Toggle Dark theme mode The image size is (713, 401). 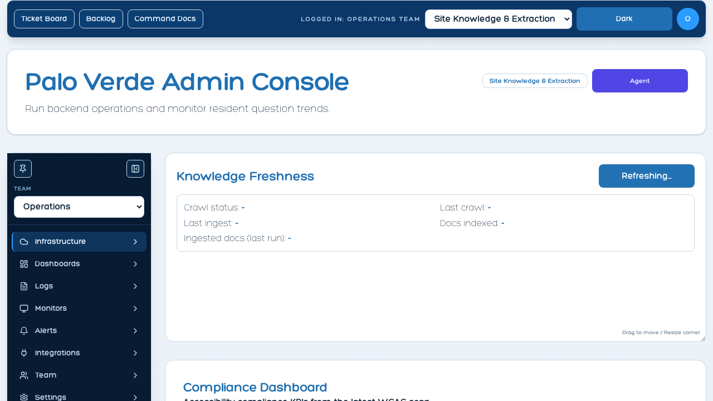point(624,19)
